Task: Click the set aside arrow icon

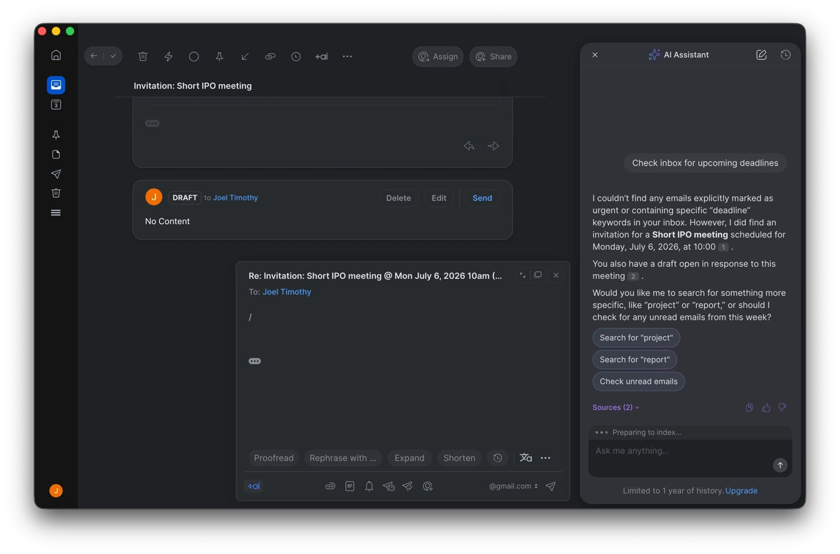Action: tap(245, 57)
